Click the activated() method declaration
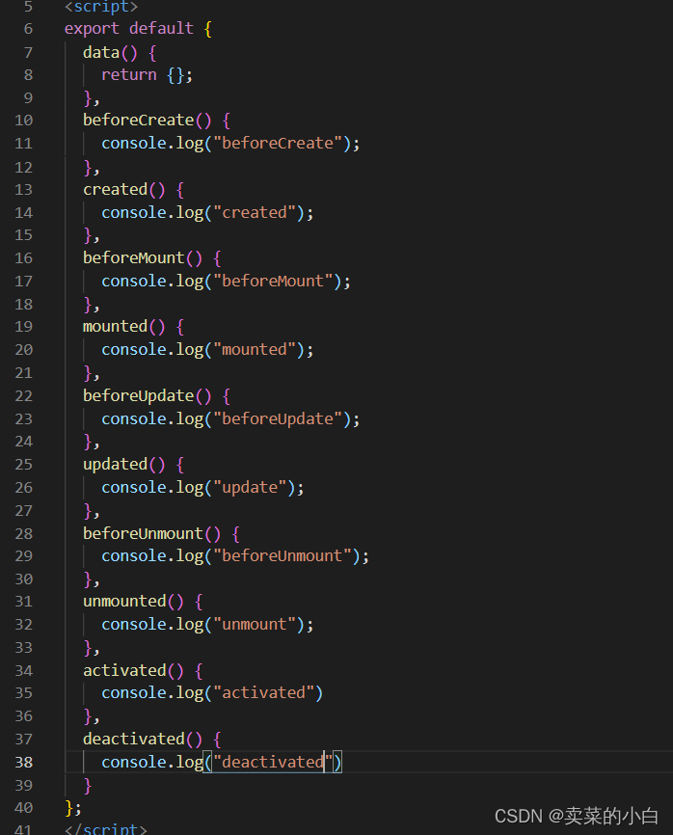This screenshot has width=673, height=835. click(x=144, y=670)
